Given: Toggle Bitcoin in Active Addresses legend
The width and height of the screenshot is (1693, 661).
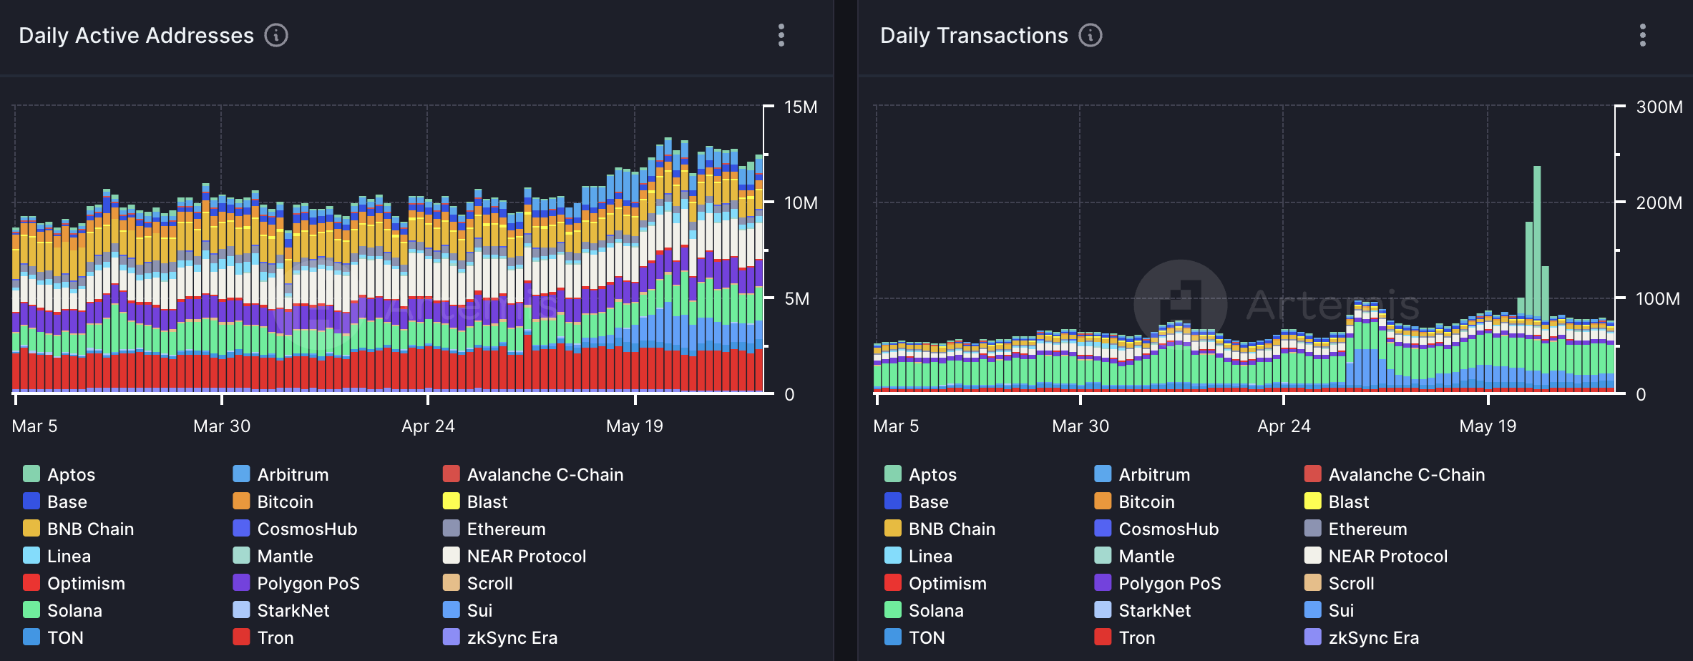Looking at the screenshot, I should point(273,501).
